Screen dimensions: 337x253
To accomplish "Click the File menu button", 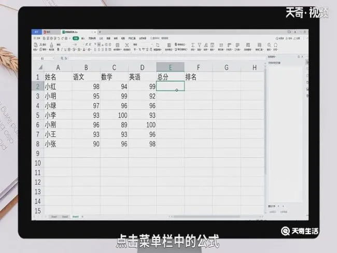I will (x=37, y=38).
